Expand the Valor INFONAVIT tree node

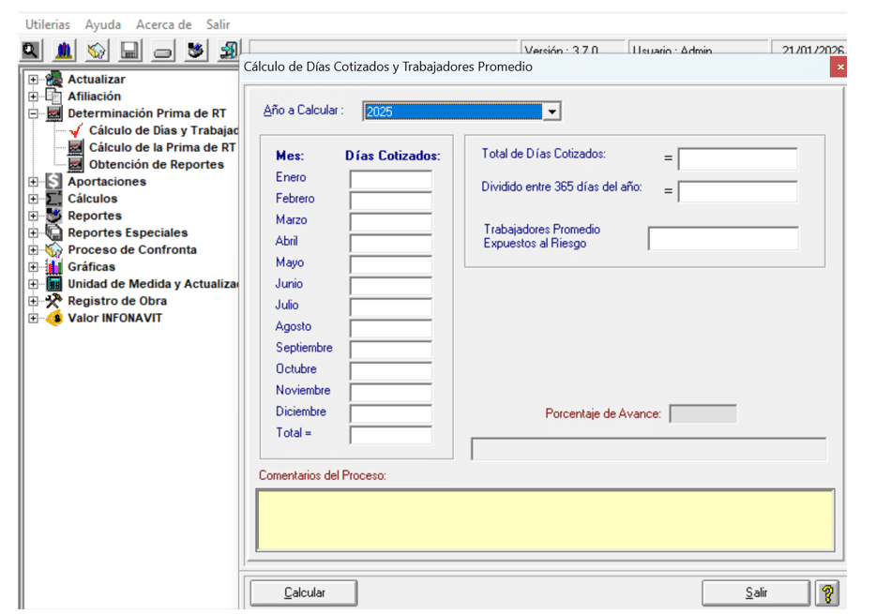pos(34,318)
